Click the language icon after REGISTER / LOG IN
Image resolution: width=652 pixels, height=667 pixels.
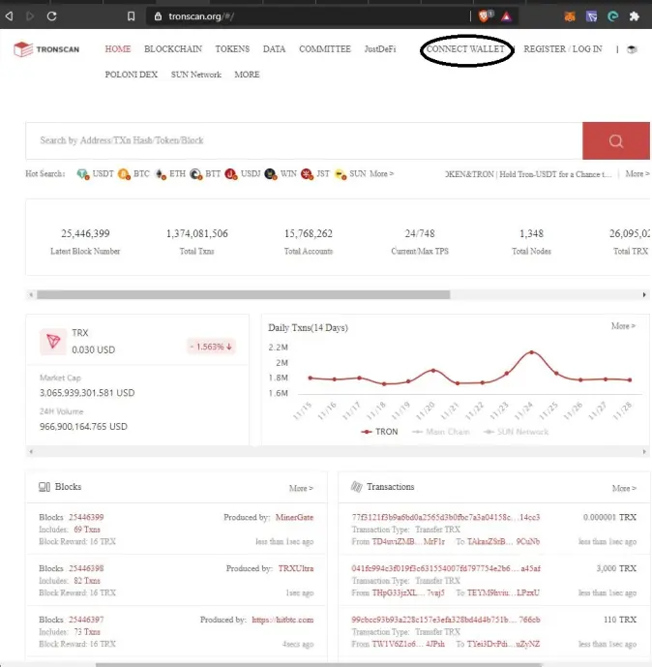[632, 49]
